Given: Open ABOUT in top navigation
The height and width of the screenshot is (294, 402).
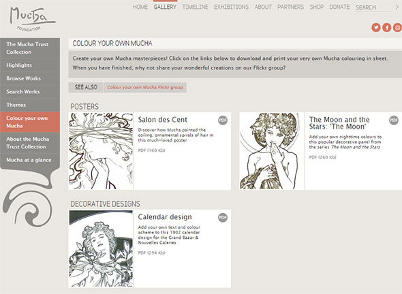Looking at the screenshot, I should pos(263,7).
